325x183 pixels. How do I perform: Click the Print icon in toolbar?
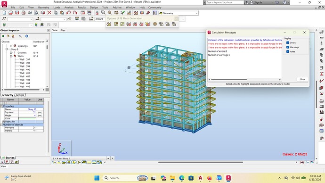coord(24,13)
